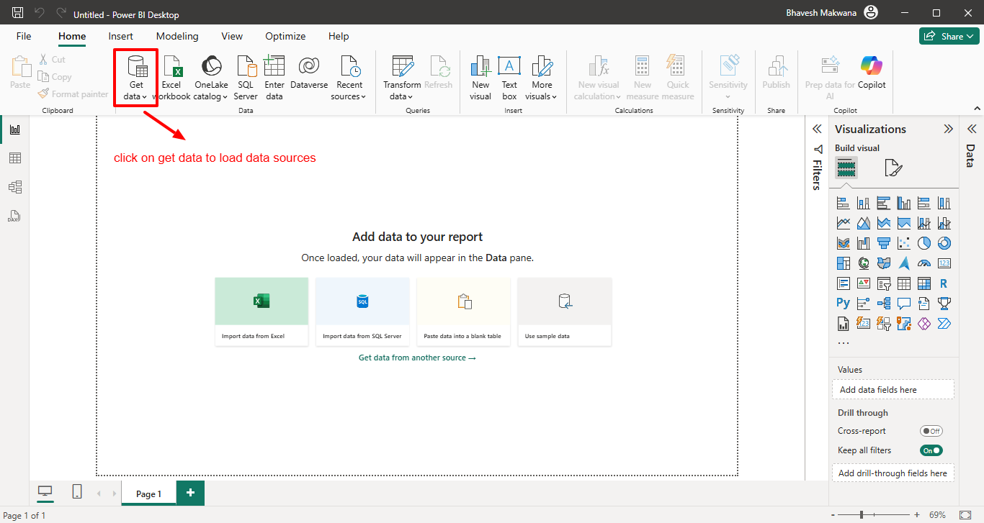Screen dimensions: 984x523
Task: Toggle the Keep all filters switch
Action: point(931,450)
